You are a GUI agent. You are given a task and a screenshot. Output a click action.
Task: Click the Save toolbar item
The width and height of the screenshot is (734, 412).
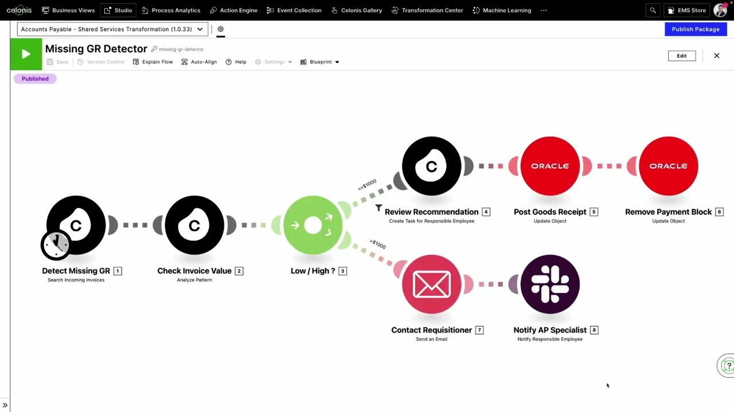57,62
